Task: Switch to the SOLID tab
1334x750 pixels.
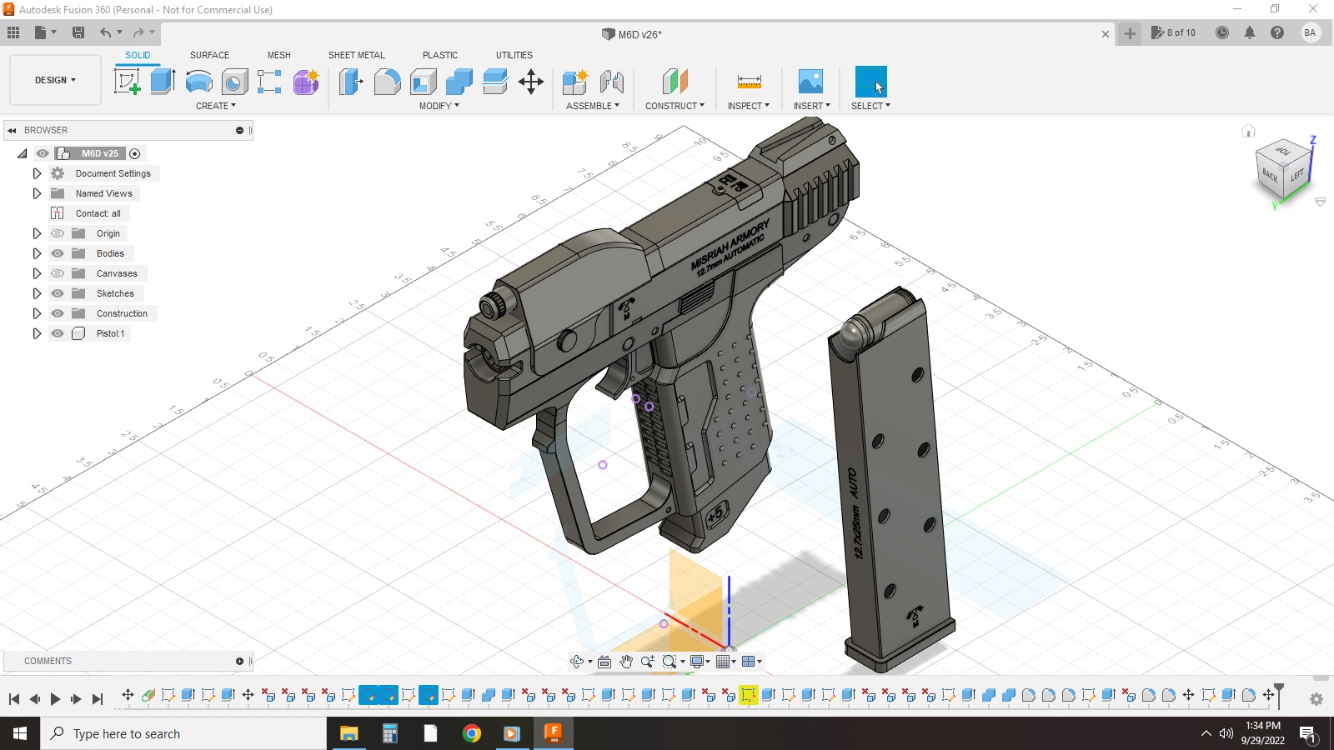Action: 138,55
